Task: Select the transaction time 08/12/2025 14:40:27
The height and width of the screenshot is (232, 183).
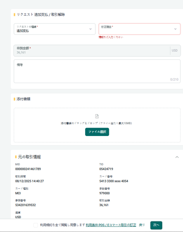Action: point(30,181)
